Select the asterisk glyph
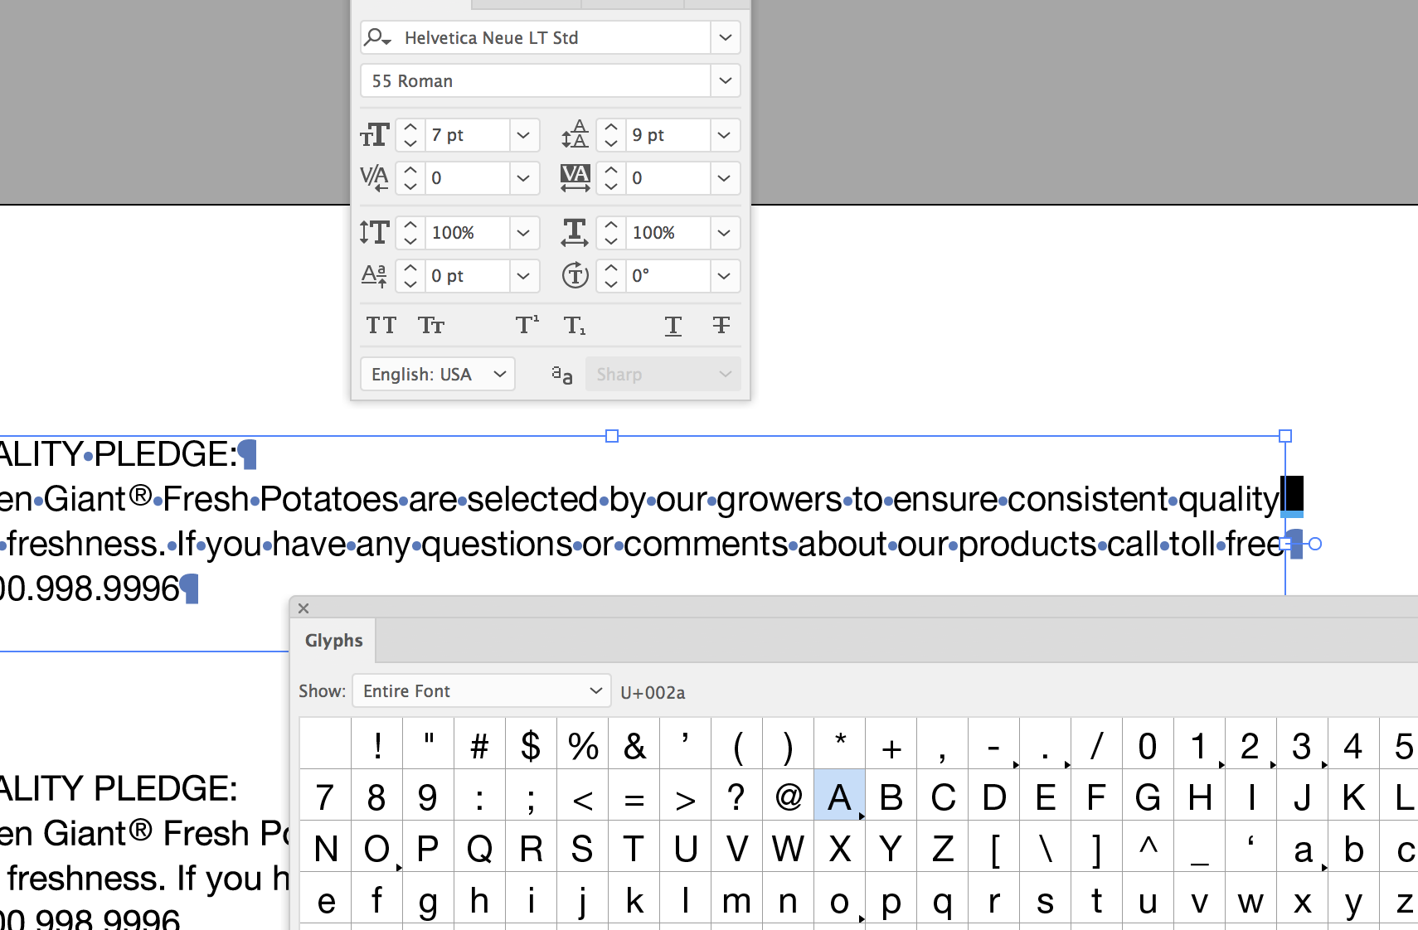Viewport: 1418px width, 930px height. pos(840,744)
